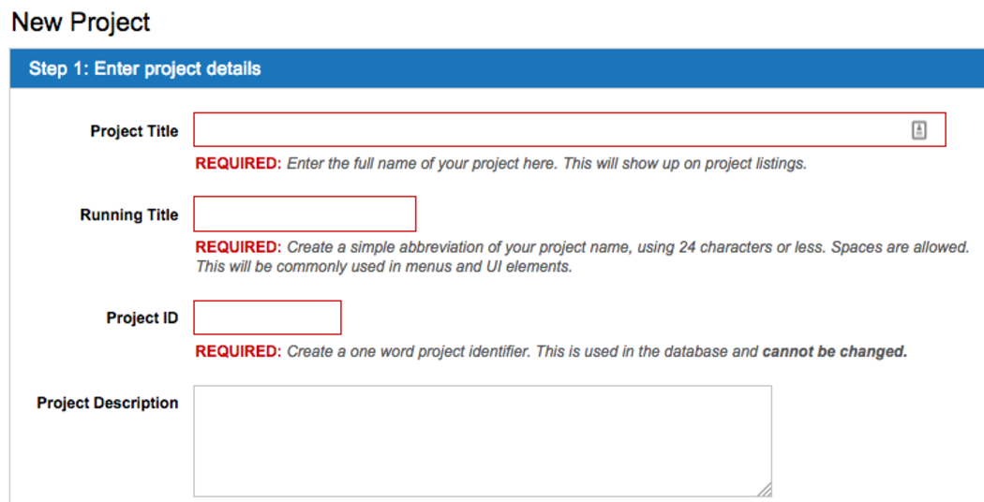Click the "Step 1: Enter project details" header
This screenshot has height=502, width=984.
pos(145,68)
